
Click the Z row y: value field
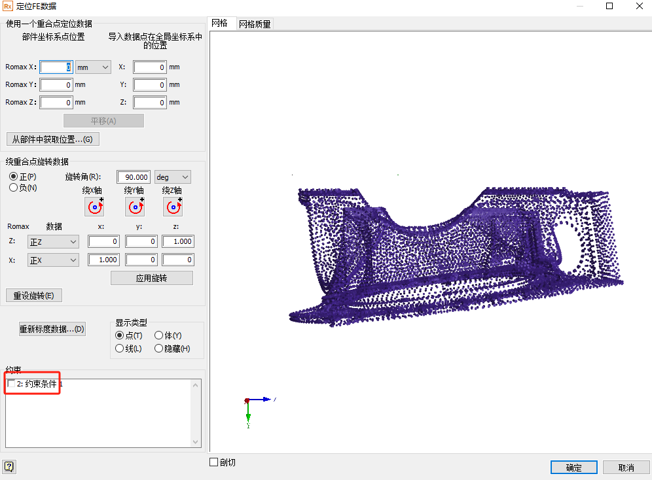click(141, 242)
